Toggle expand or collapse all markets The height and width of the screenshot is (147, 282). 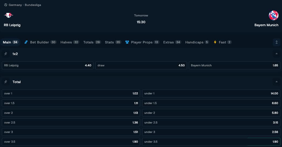click(277, 42)
